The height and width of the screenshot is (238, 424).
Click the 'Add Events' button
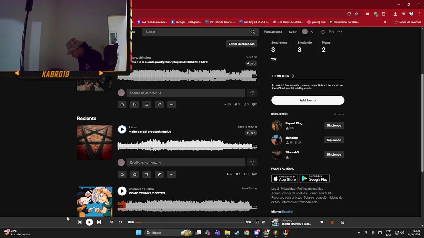(x=308, y=100)
